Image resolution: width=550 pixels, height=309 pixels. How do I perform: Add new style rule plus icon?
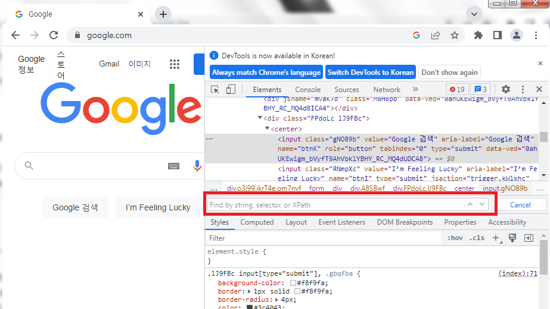(x=496, y=238)
